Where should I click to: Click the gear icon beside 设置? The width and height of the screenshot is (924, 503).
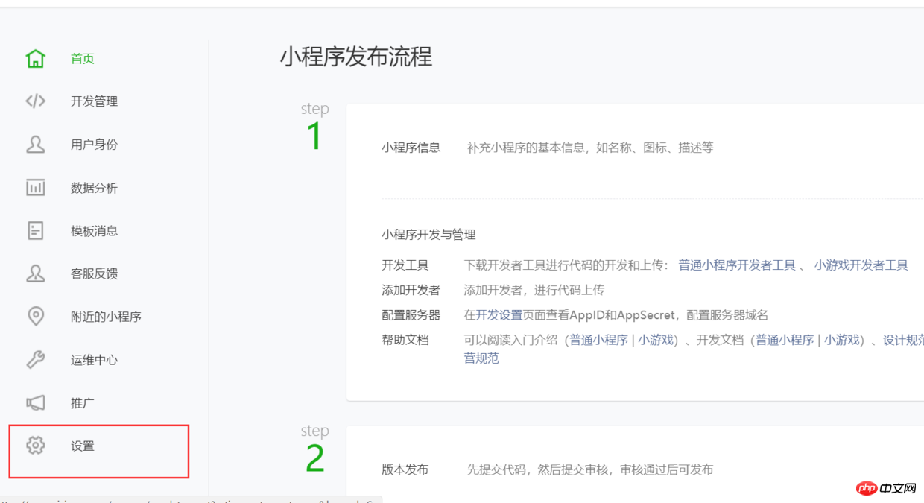pos(35,446)
